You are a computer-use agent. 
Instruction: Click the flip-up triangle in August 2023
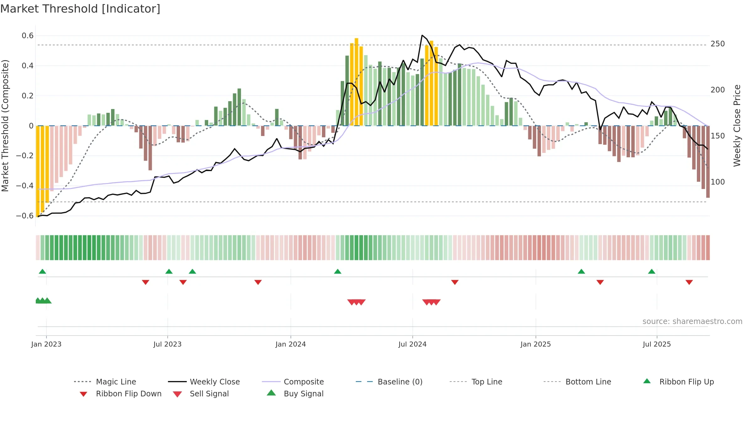pos(192,271)
